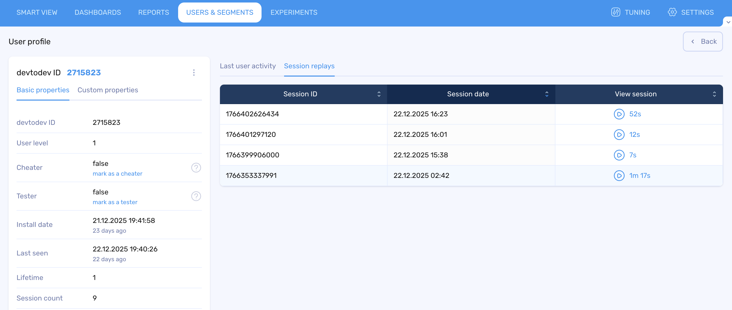Screen dimensions: 732x310
Task: Play the 52s session replay
Action: [619, 114]
